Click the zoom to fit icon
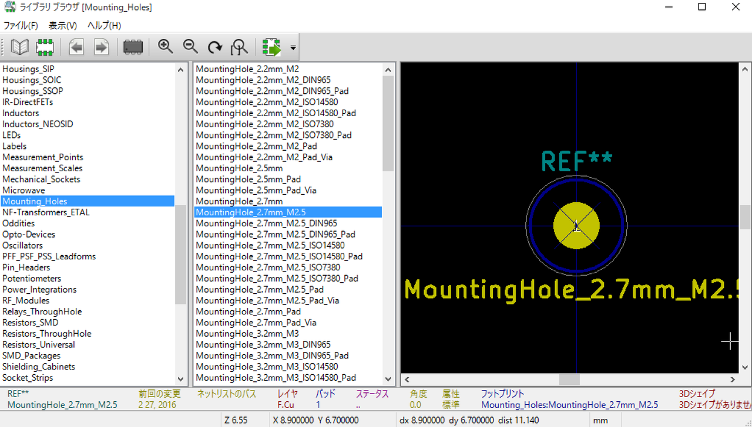 [x=239, y=47]
